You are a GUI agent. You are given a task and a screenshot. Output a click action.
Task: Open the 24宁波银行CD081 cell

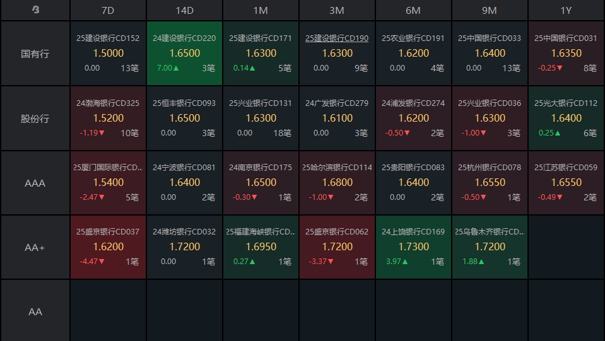tap(184, 183)
